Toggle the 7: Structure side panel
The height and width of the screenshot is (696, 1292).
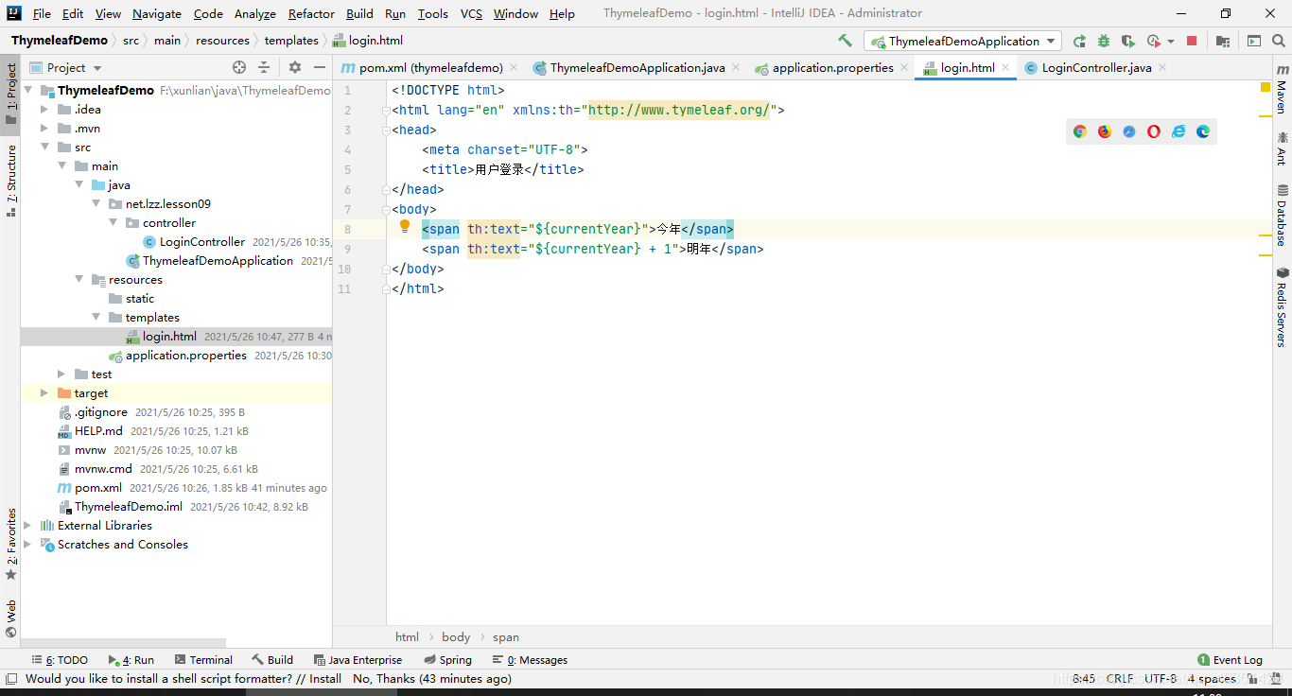tap(10, 180)
